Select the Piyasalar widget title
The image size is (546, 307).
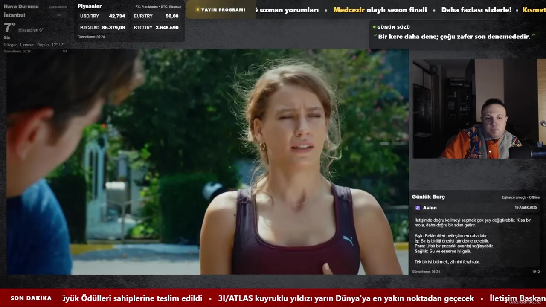click(x=90, y=6)
